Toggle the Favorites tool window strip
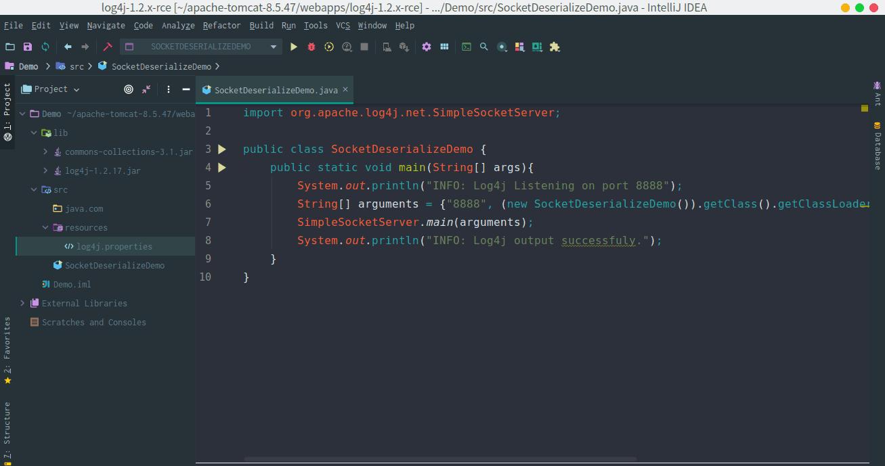Image resolution: width=885 pixels, height=466 pixels. (x=7, y=350)
